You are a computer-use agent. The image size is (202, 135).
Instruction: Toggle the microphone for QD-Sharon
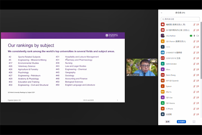194,41
